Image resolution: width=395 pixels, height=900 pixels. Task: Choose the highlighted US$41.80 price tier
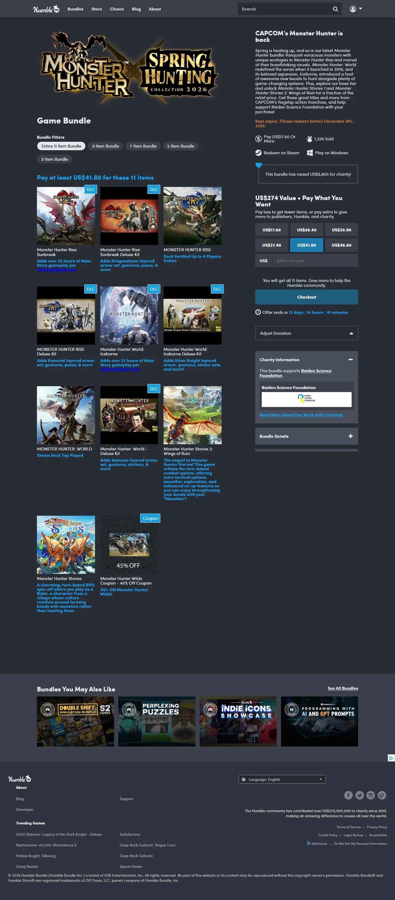pos(307,245)
